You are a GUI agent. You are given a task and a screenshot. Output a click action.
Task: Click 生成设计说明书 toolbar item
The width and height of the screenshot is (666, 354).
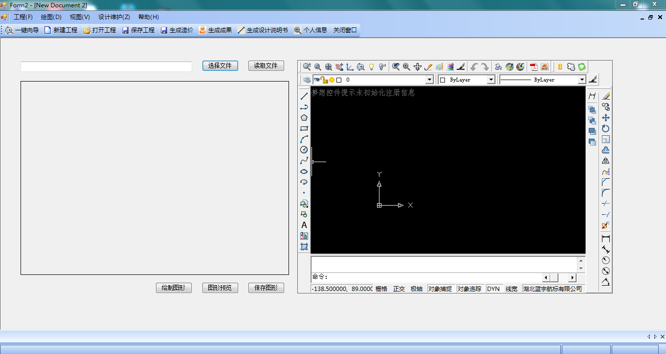point(263,30)
